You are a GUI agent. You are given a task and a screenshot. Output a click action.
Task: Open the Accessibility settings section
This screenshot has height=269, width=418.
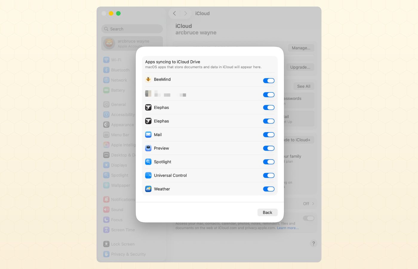132,114
